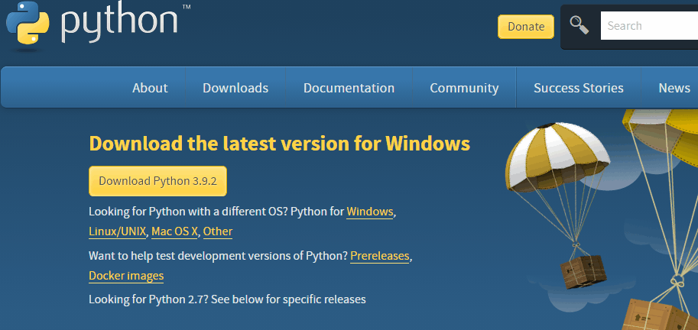
Task: Follow the Mac OS X link
Action: 174,231
